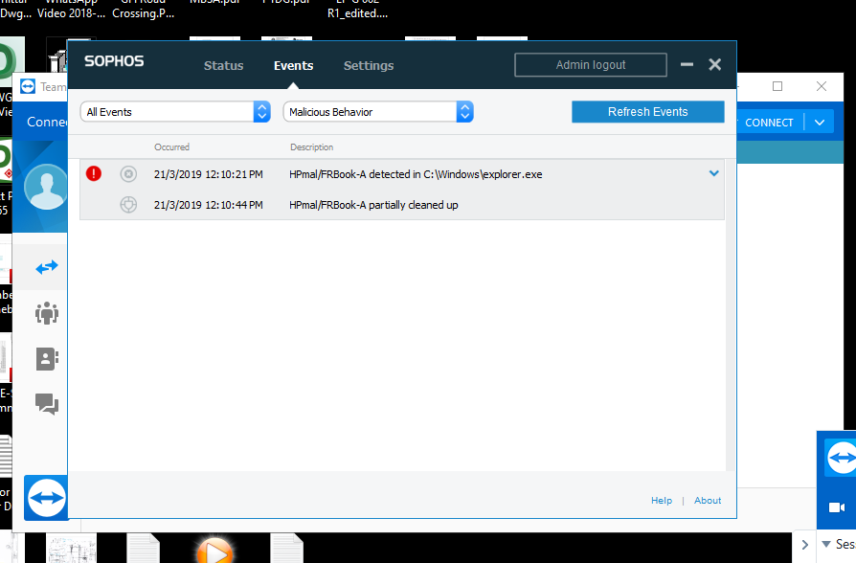The image size is (856, 563).
Task: Open the Help link
Action: tap(662, 501)
